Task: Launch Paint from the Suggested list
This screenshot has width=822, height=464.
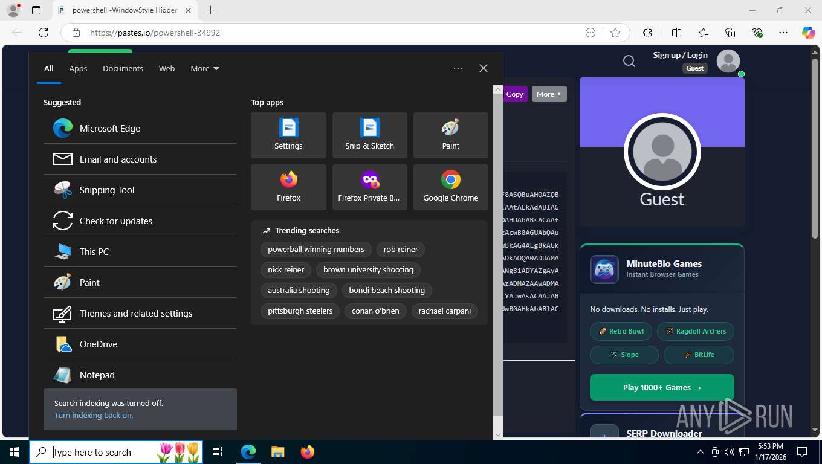Action: [140, 282]
